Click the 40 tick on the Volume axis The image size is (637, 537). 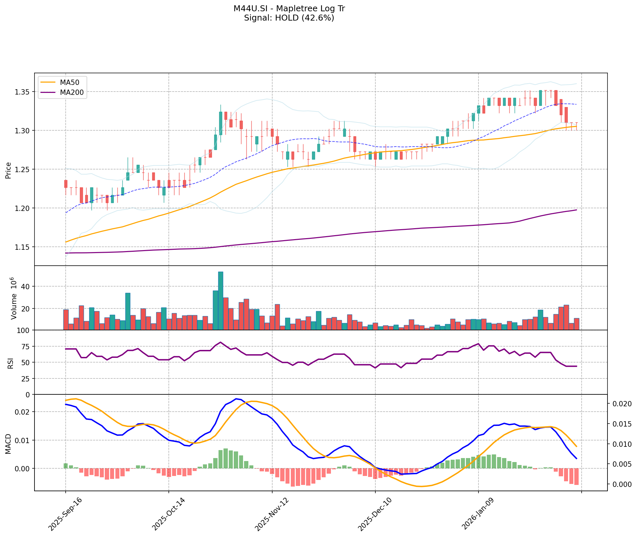tap(26, 287)
